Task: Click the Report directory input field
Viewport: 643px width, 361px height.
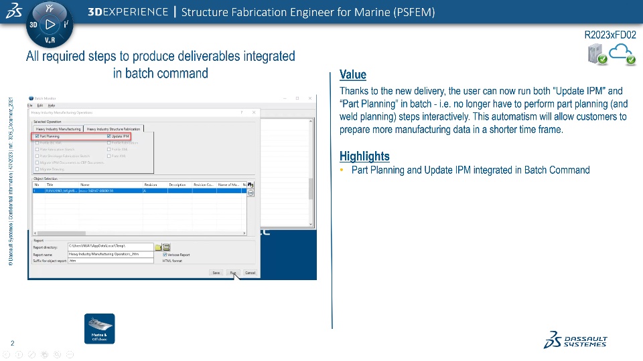Action: click(111, 246)
